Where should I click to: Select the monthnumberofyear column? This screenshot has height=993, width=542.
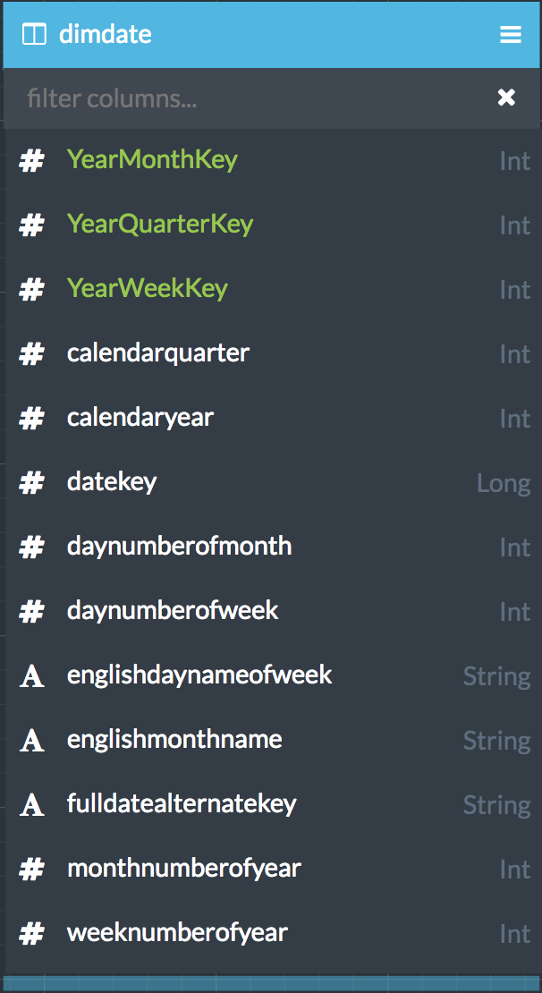point(273,869)
